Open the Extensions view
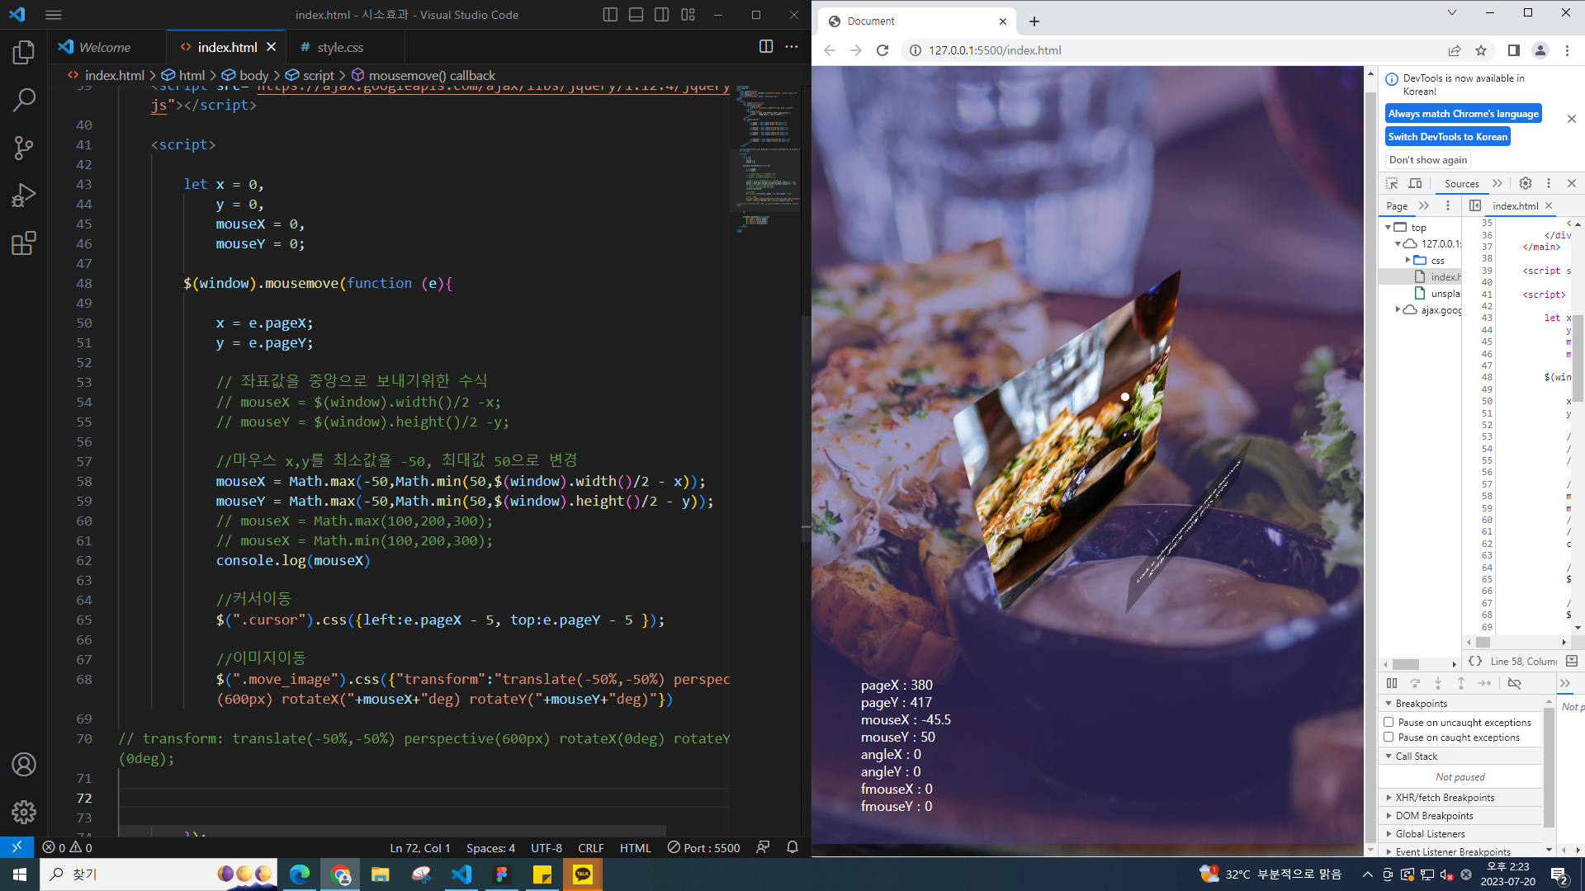The width and height of the screenshot is (1585, 891). click(x=23, y=243)
